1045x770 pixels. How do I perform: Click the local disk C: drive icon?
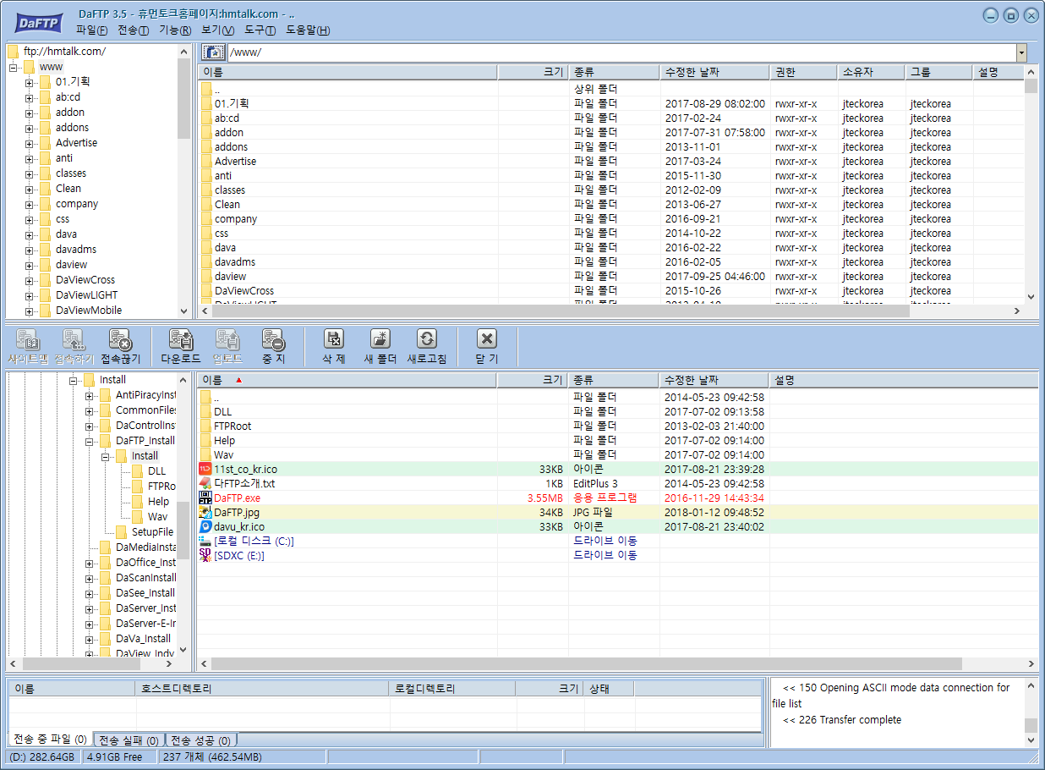tap(205, 541)
